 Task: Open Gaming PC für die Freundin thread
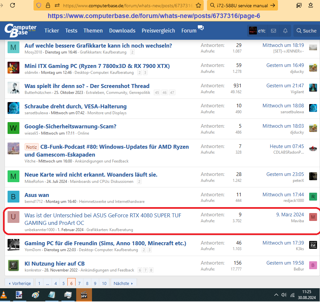click(x=105, y=243)
